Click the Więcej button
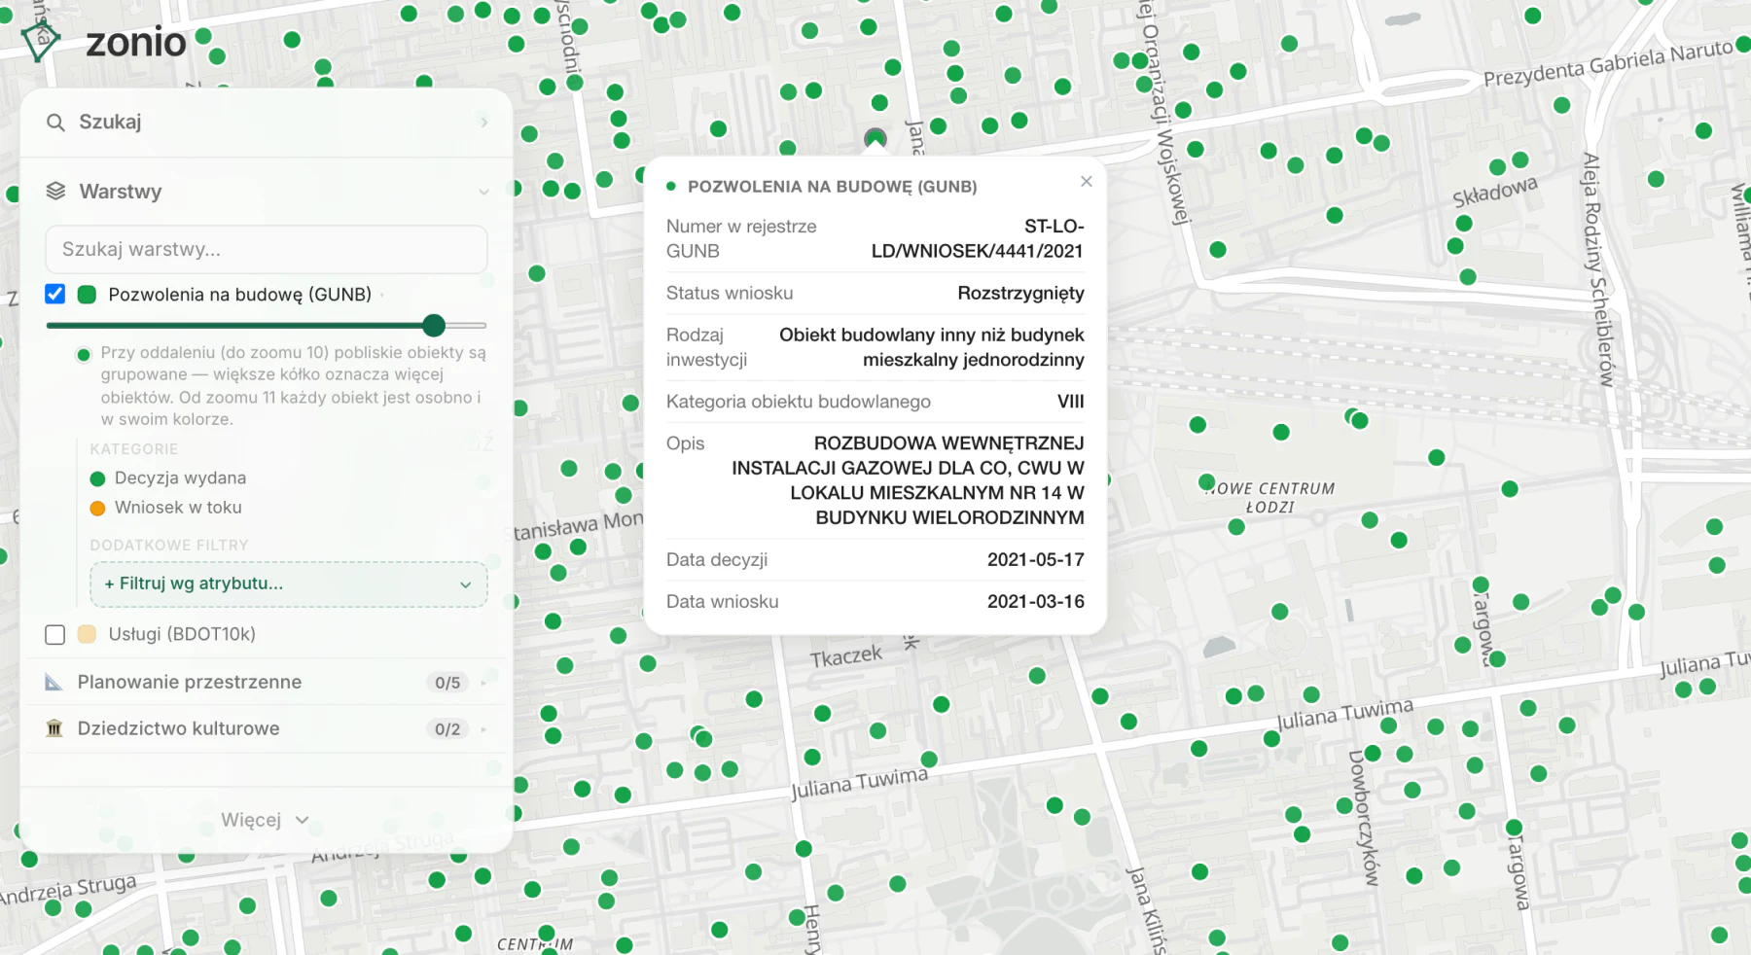Screen dimensions: 1751x955 tap(265, 820)
